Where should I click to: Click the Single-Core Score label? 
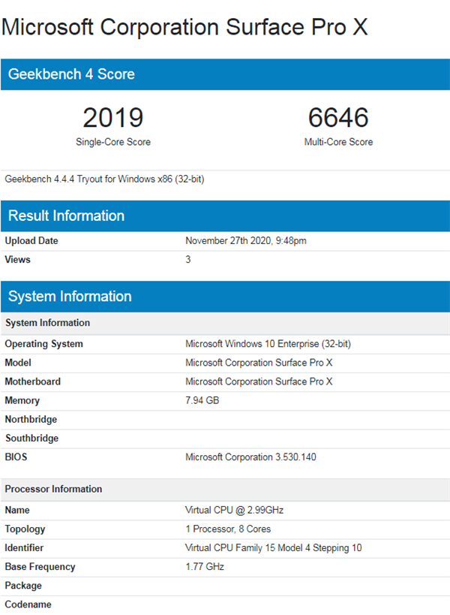[112, 142]
